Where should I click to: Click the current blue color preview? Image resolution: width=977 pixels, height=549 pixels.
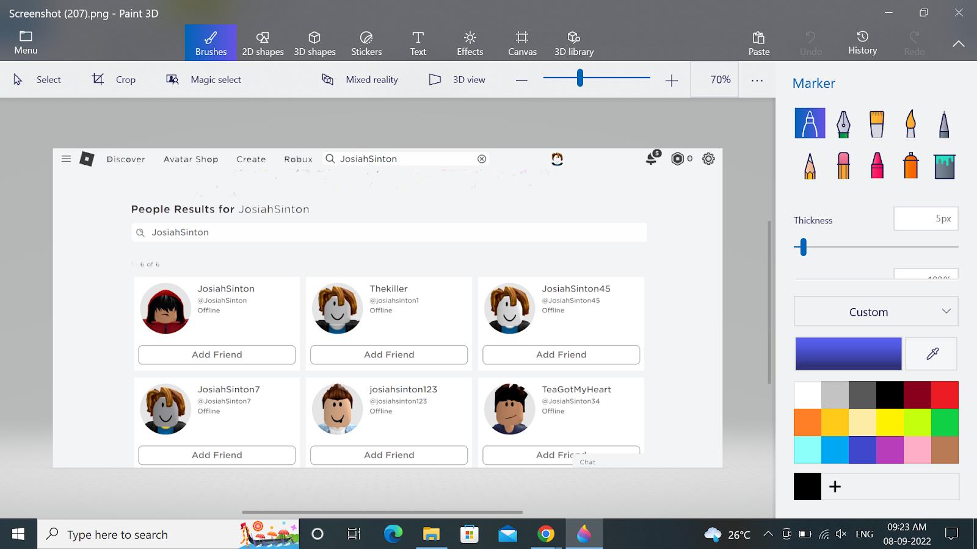pyautogui.click(x=848, y=354)
